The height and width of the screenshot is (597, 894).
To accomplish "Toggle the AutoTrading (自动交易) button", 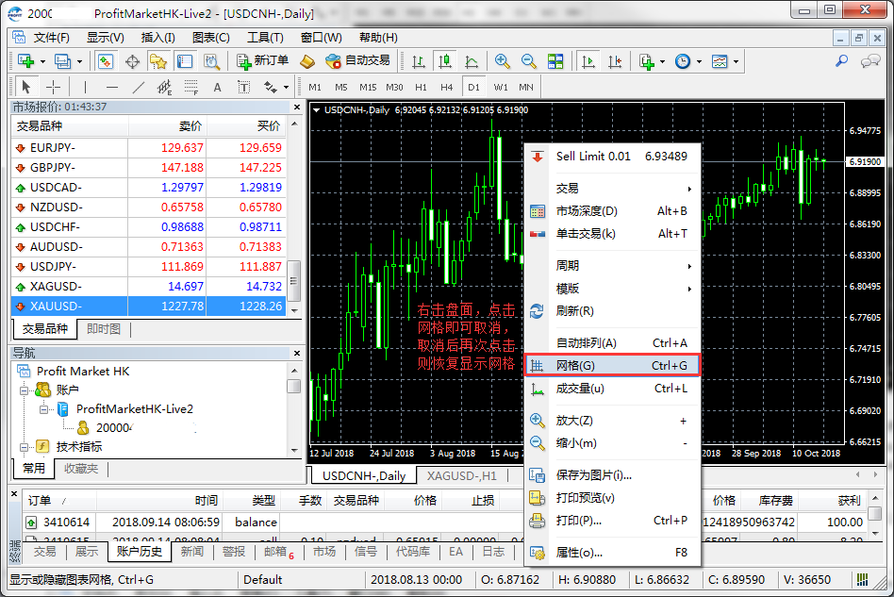I will pyautogui.click(x=357, y=61).
